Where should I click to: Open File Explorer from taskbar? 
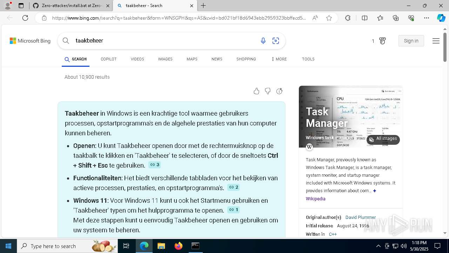[161, 246]
